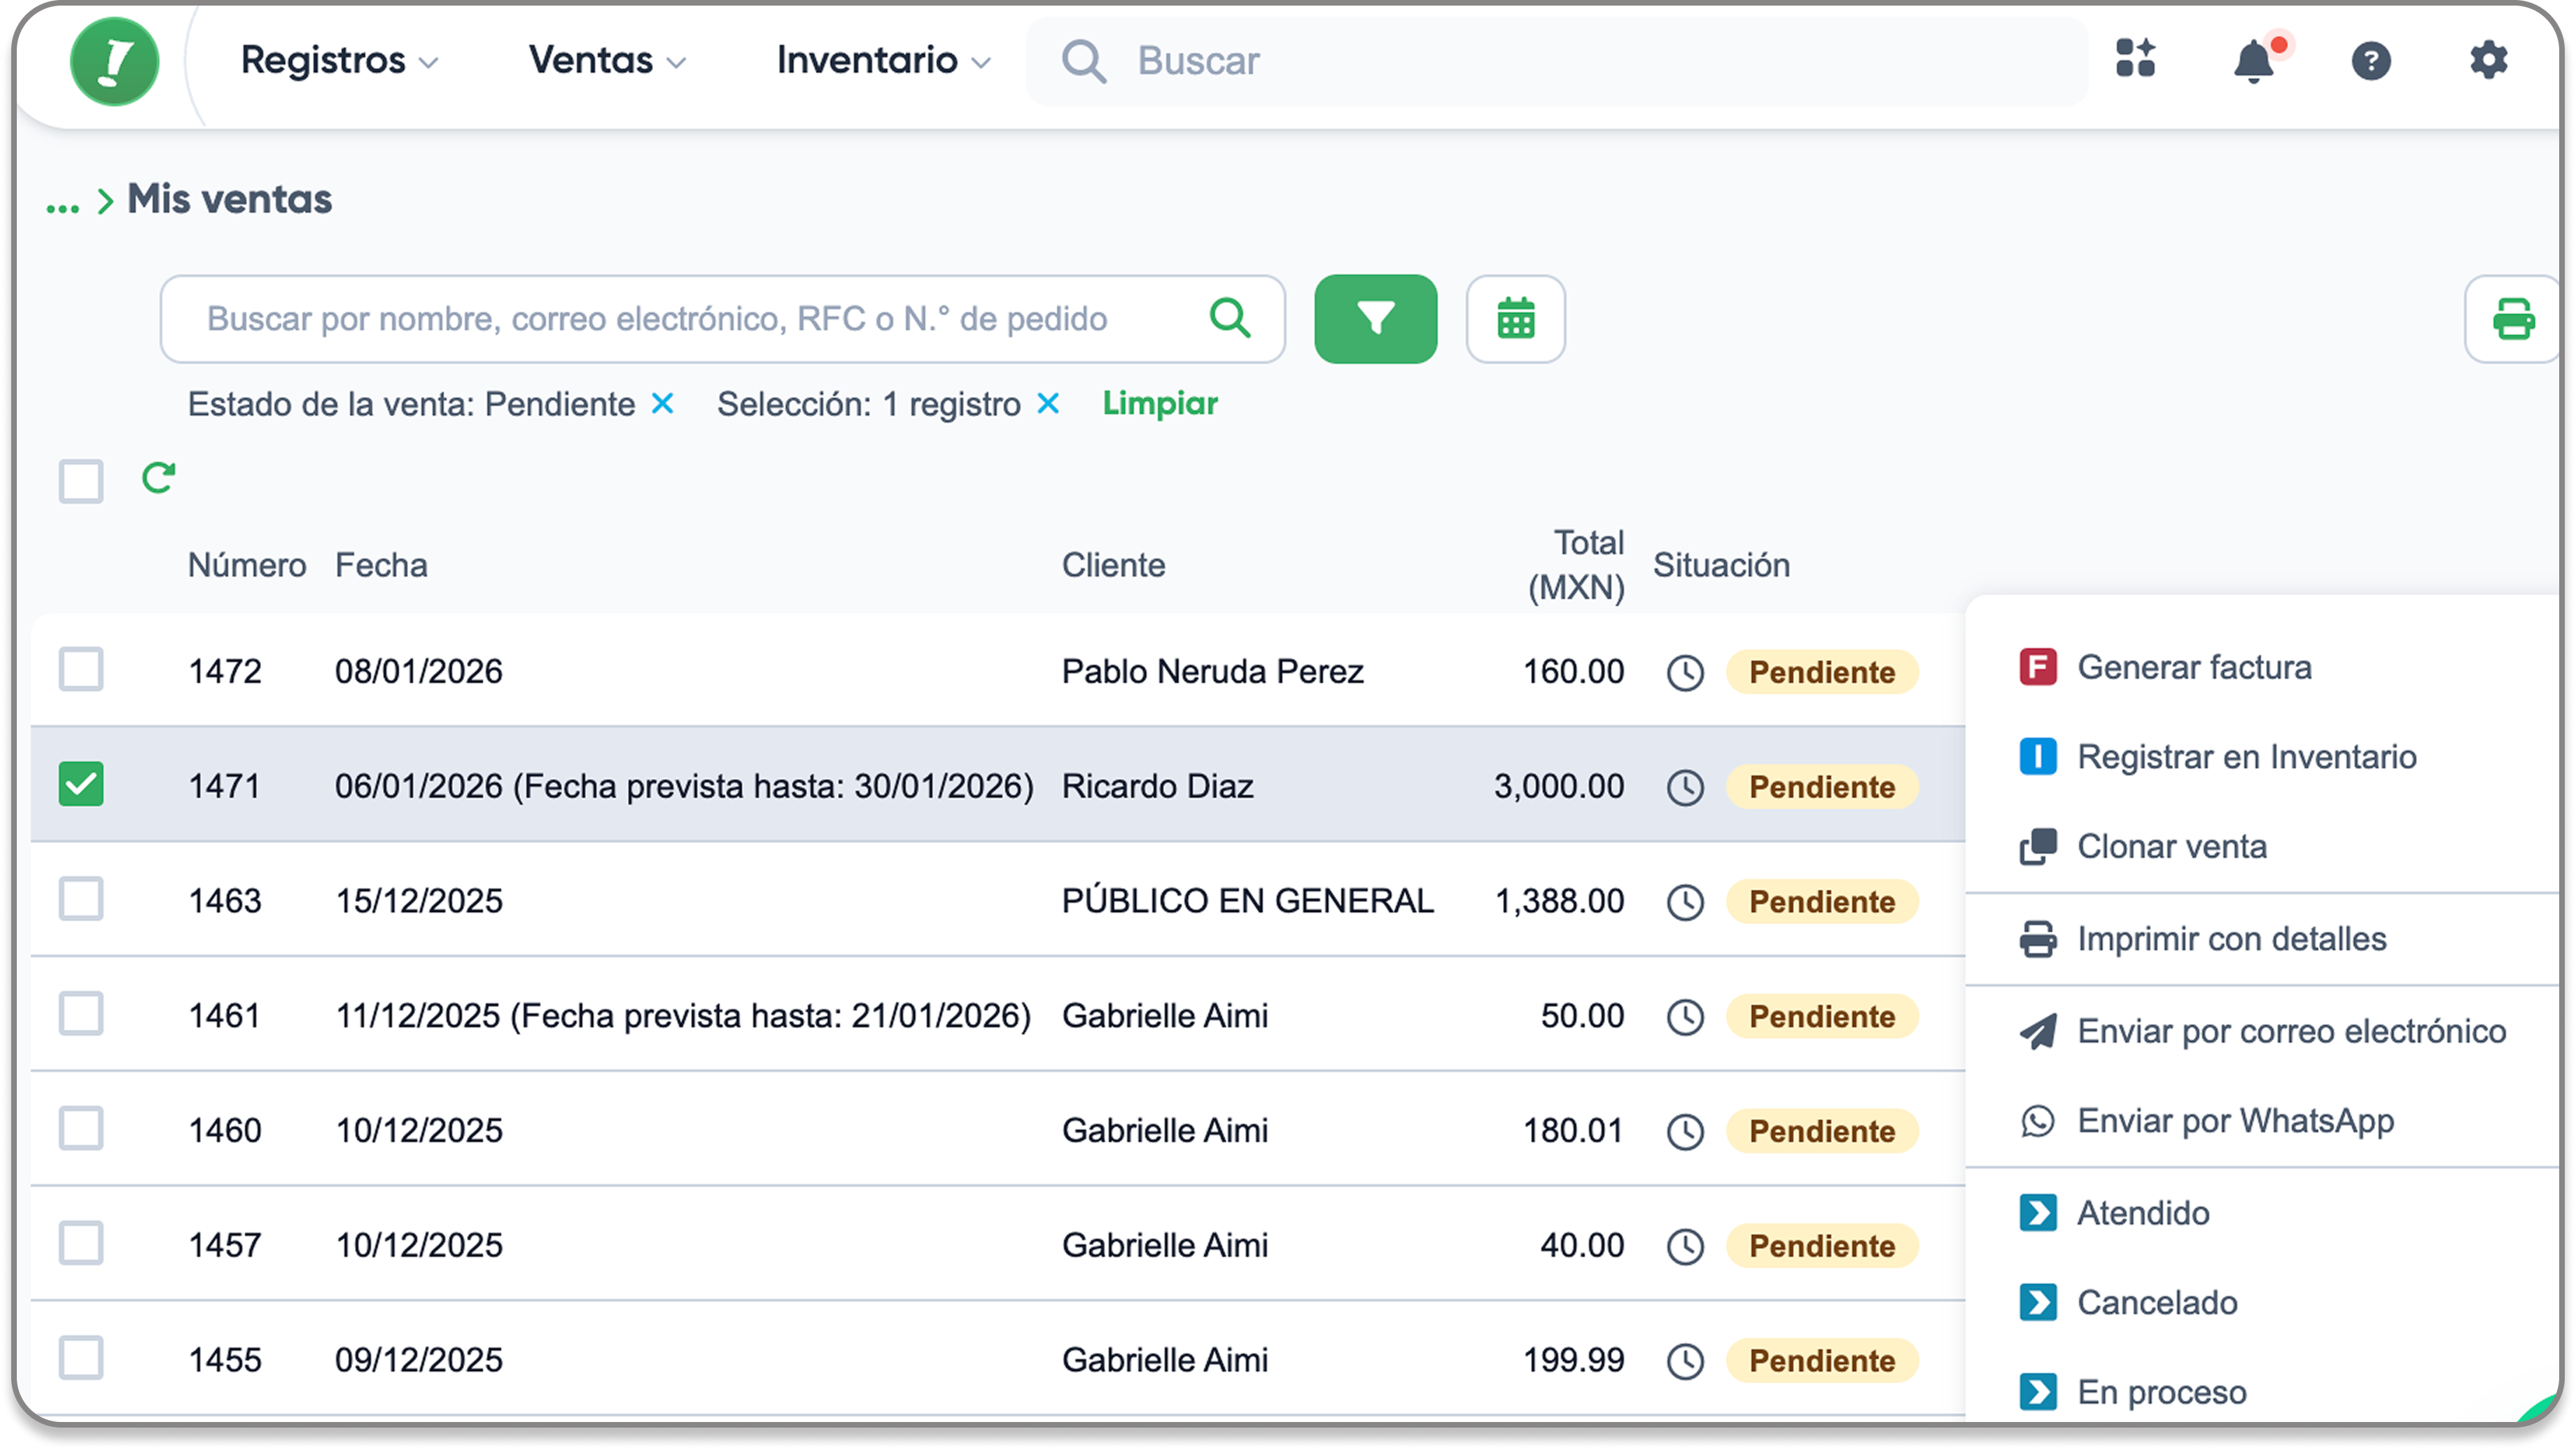Click Pendiente badge on sale 1463
Screen dimensions: 2576x1450
(x=1822, y=903)
